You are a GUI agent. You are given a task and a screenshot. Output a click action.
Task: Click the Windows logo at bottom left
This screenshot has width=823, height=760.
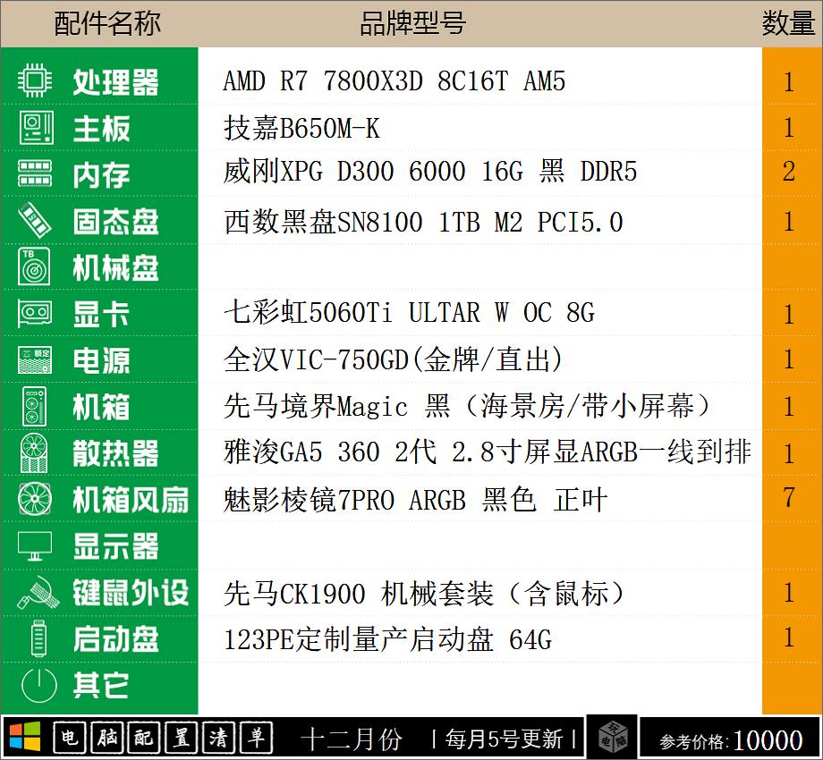click(x=24, y=736)
